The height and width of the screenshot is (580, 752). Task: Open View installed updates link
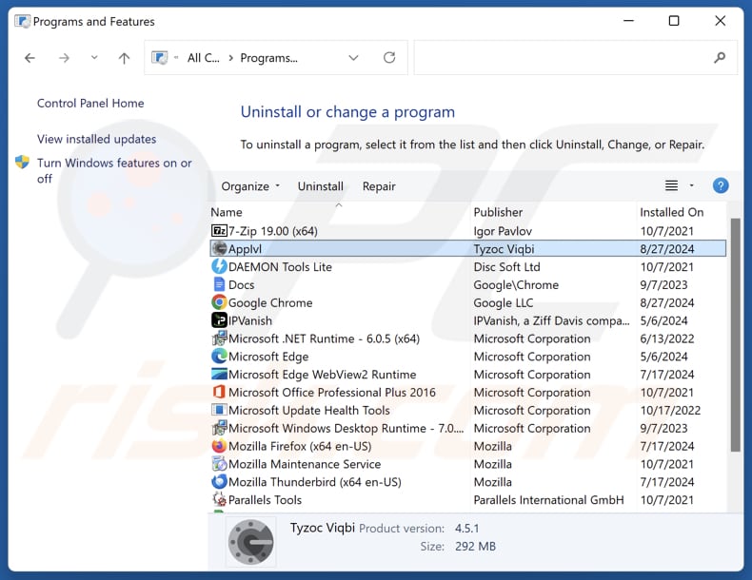(96, 139)
